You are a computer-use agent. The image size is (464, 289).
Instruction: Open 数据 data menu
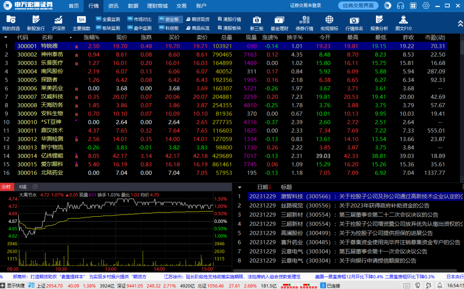[133, 6]
